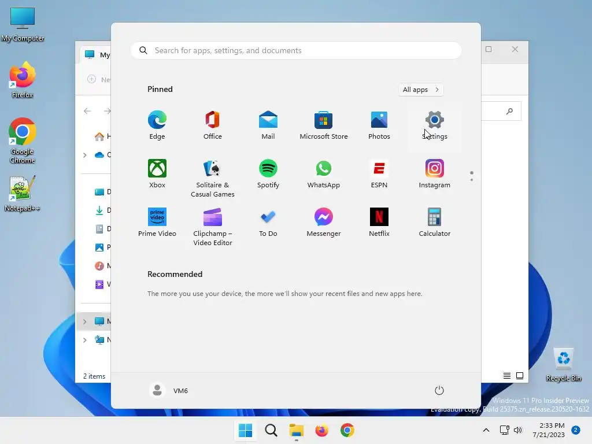Show All apps list

click(x=421, y=90)
